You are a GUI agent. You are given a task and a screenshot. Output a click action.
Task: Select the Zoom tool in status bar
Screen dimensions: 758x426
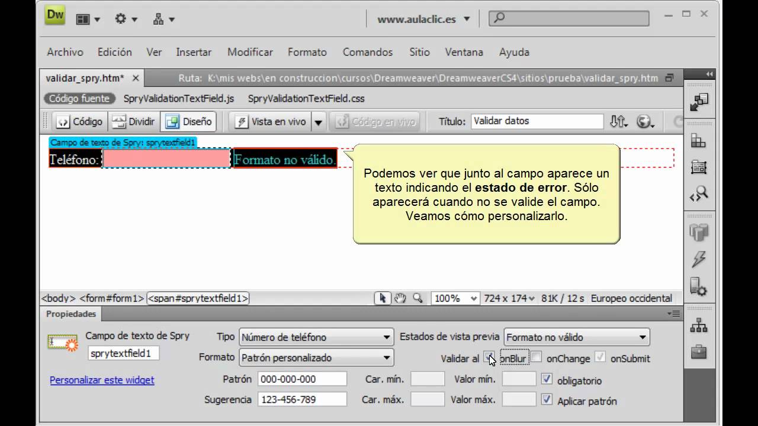(x=417, y=298)
